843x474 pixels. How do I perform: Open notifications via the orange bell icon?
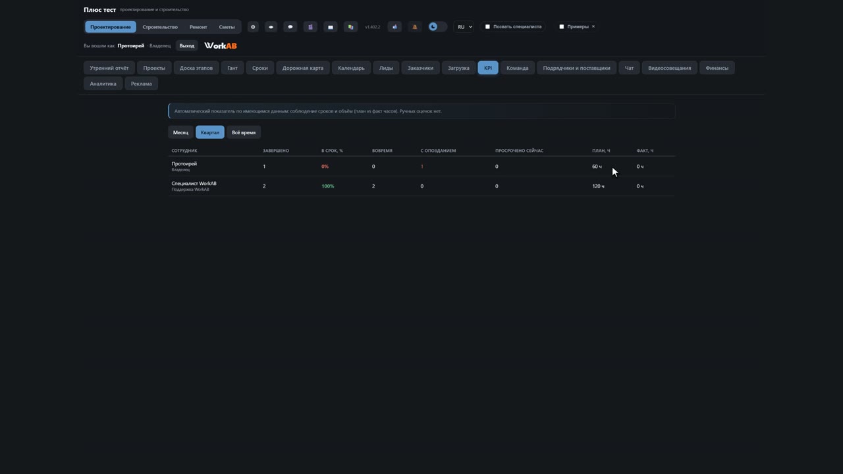click(414, 27)
